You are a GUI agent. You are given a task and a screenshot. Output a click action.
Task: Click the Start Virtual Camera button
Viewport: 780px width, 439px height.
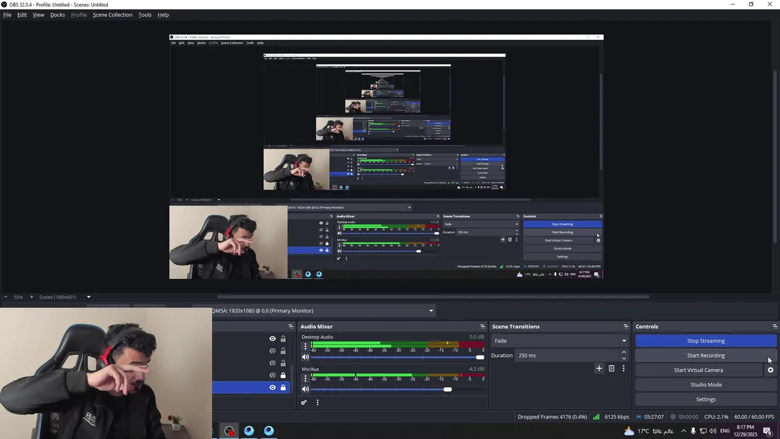698,370
